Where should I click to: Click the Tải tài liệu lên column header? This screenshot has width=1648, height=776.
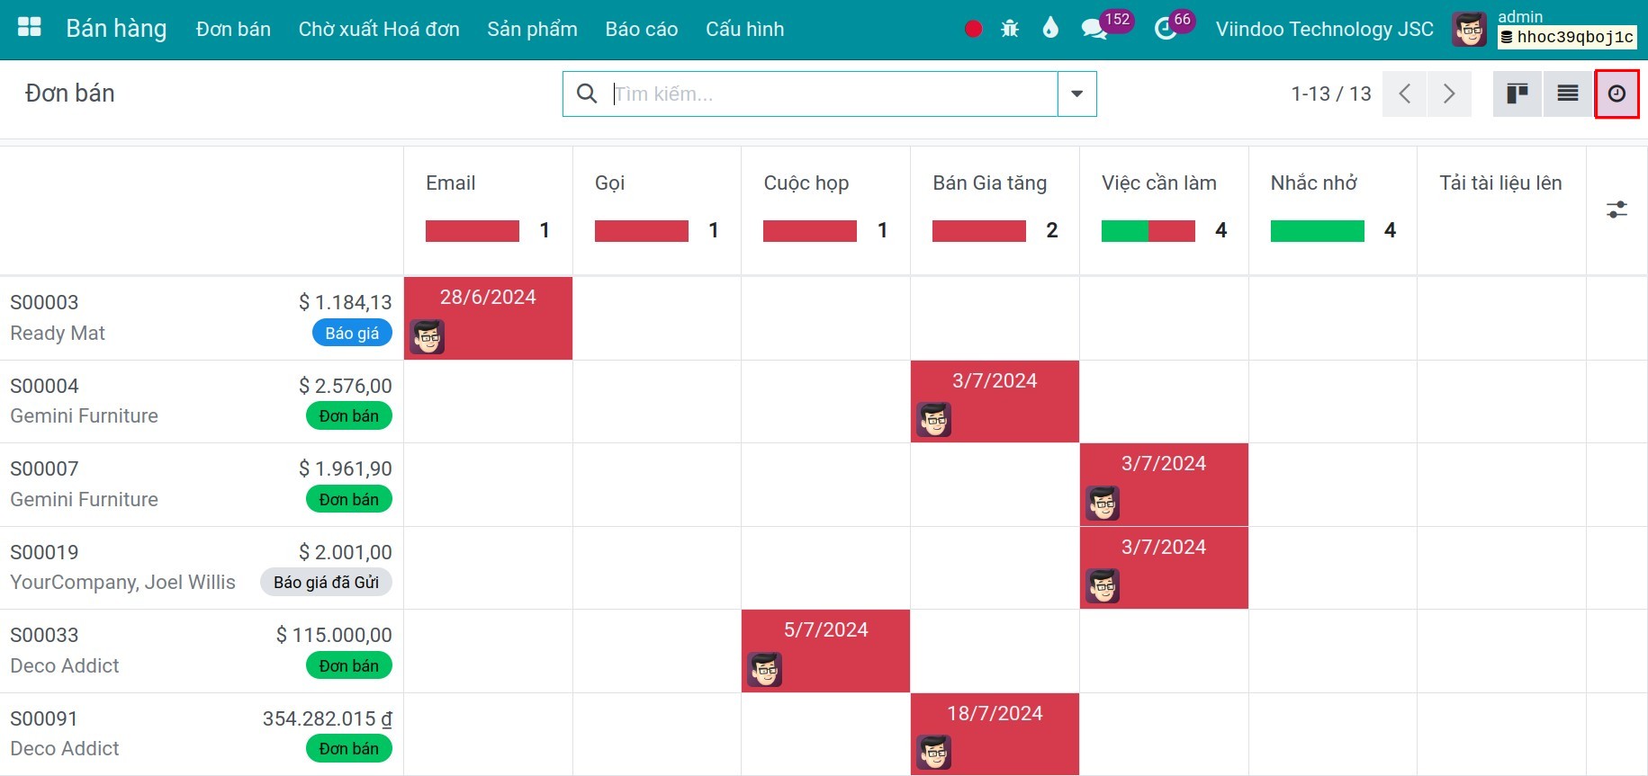(1500, 183)
